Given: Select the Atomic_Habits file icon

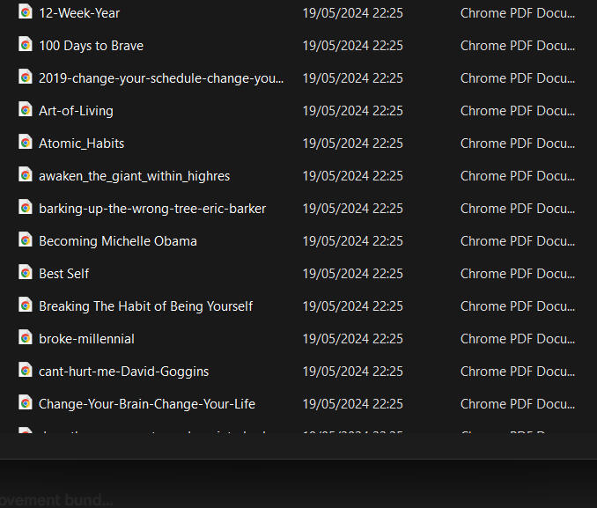Looking at the screenshot, I should tap(26, 143).
